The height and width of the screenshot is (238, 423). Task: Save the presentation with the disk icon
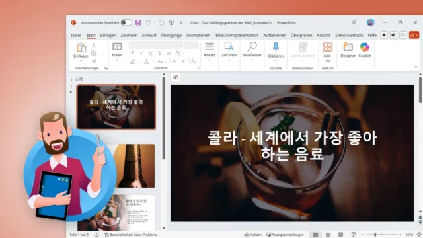point(138,22)
